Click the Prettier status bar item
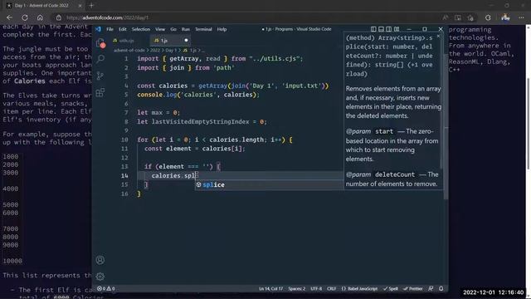Image resolution: width=531 pixels, height=299 pixels. pyautogui.click(x=413, y=288)
